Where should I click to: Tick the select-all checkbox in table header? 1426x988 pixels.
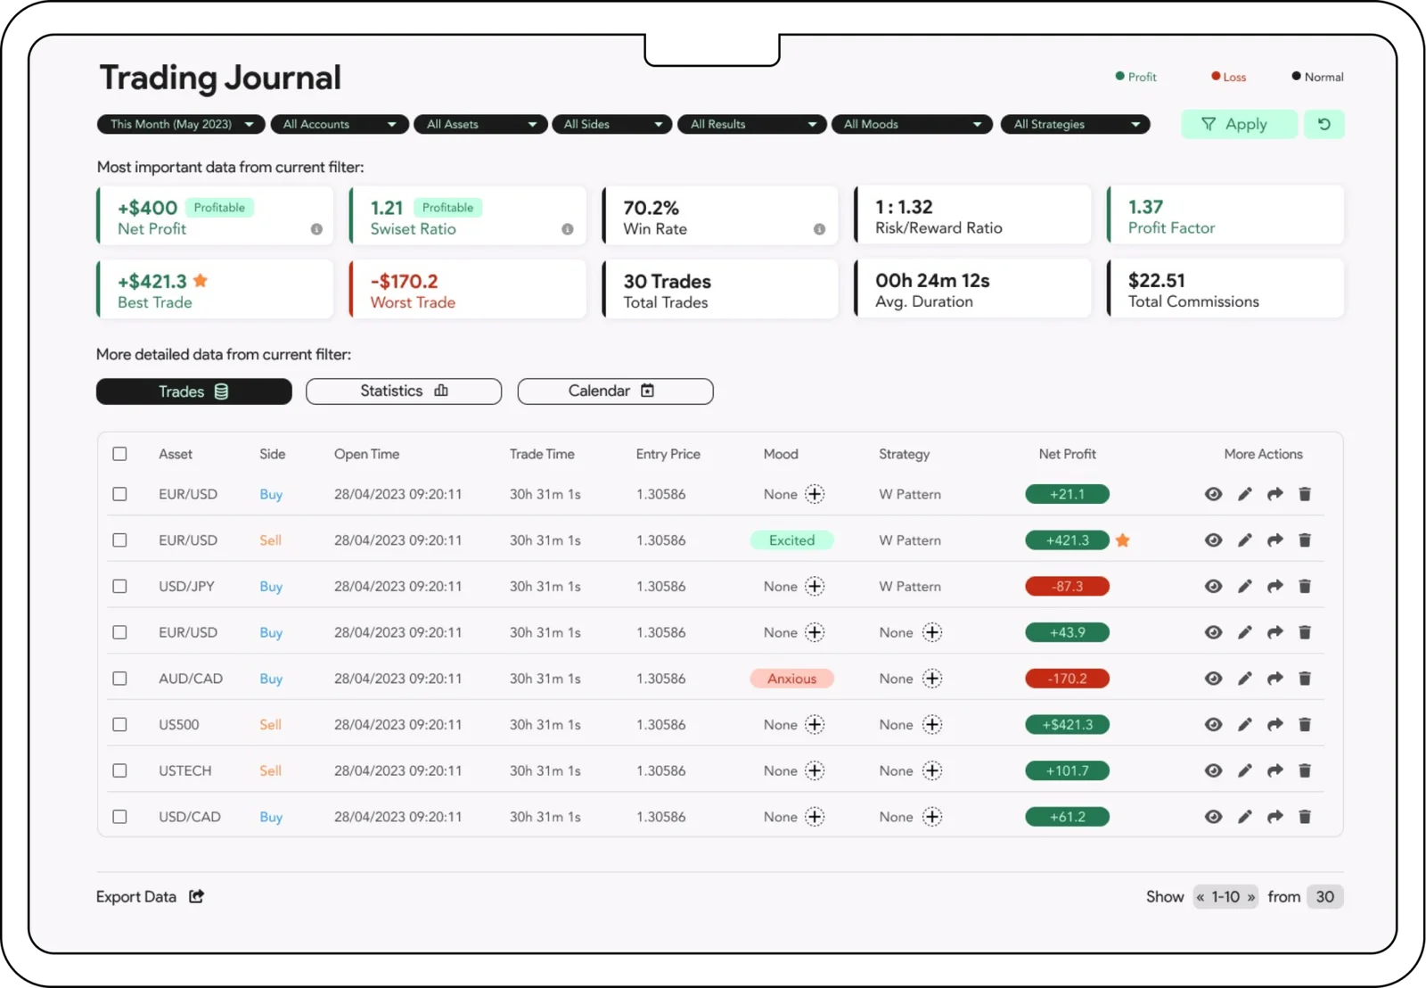(x=119, y=454)
